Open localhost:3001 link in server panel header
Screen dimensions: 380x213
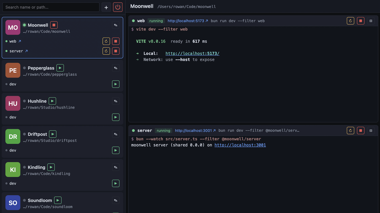[195, 130]
